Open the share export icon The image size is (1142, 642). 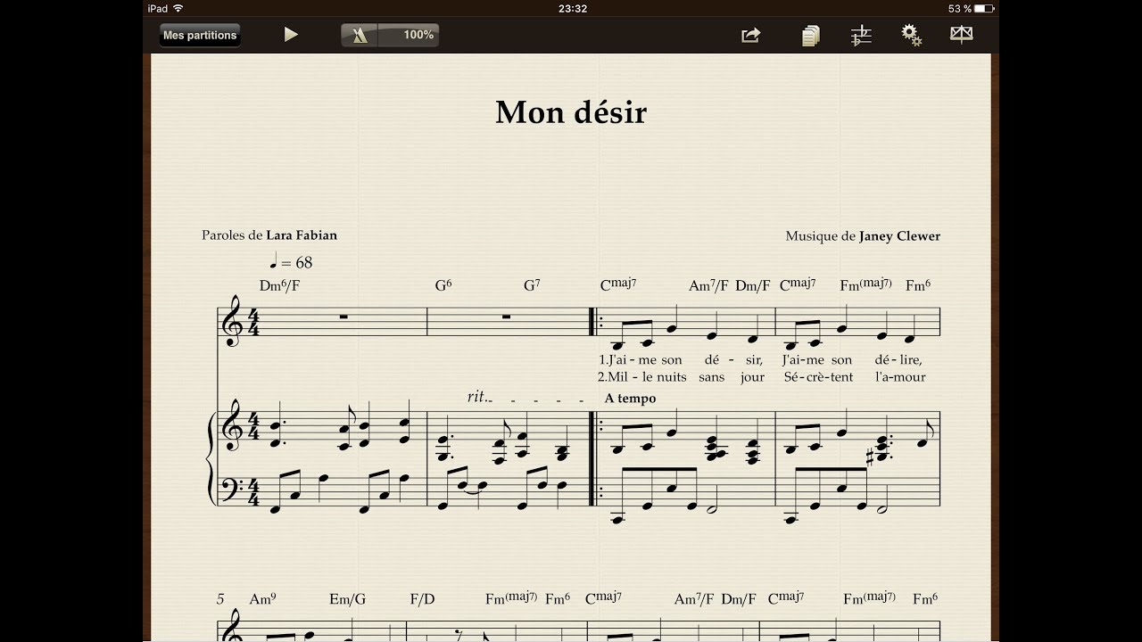751,35
